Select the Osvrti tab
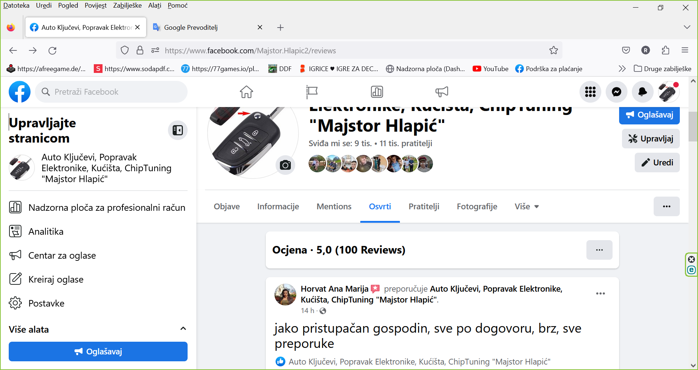 (380, 206)
